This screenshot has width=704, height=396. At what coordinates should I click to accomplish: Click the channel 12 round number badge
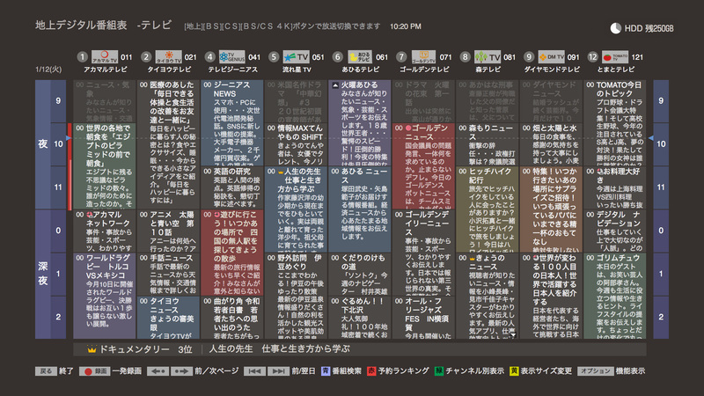tap(592, 57)
